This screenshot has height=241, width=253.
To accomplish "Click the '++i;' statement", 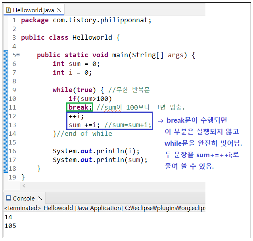I will (x=76, y=116).
